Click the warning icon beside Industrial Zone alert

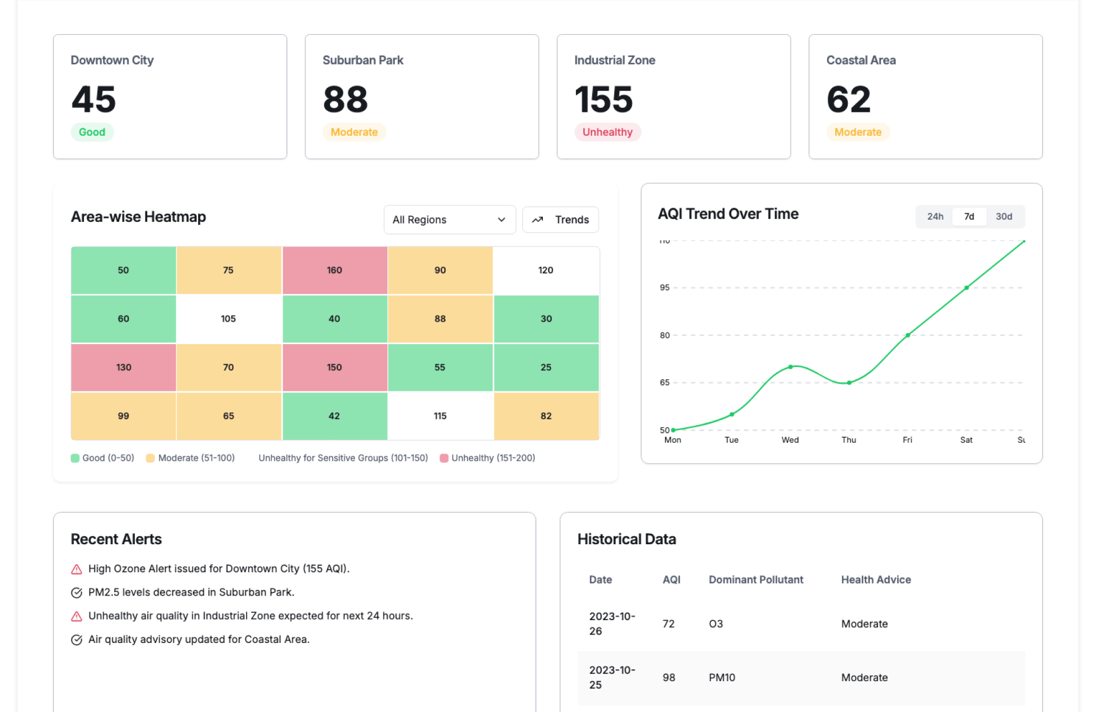76,616
